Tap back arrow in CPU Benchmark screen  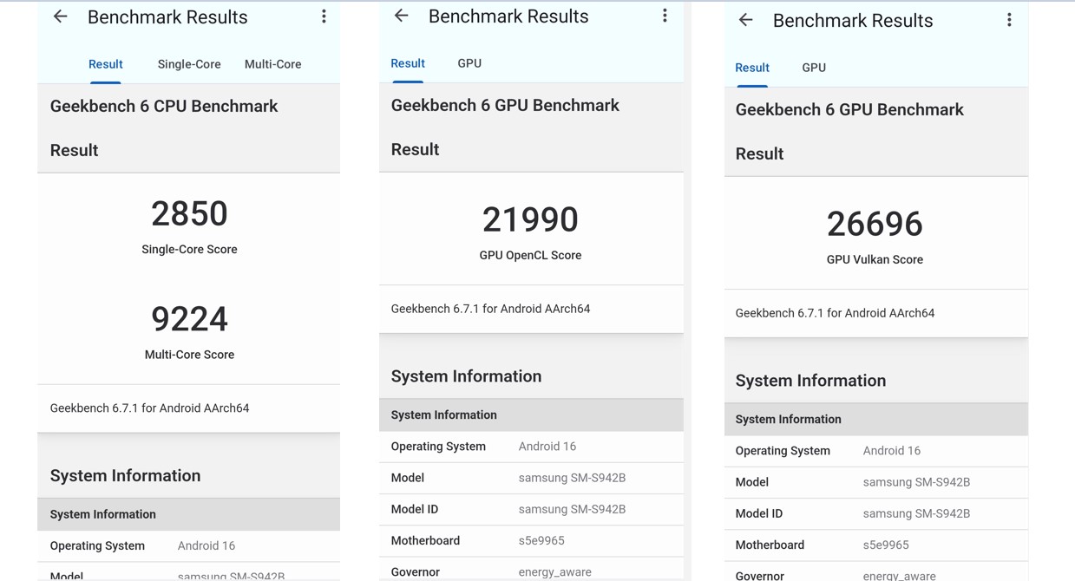pyautogui.click(x=60, y=16)
